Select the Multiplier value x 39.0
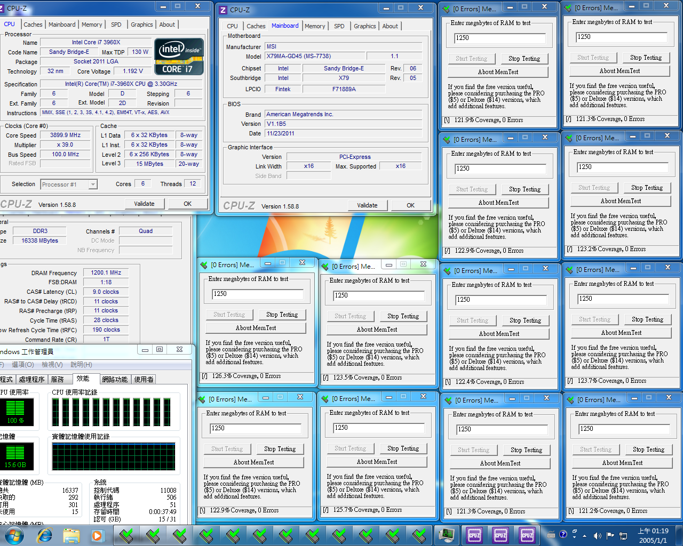This screenshot has width=683, height=546. tap(65, 145)
